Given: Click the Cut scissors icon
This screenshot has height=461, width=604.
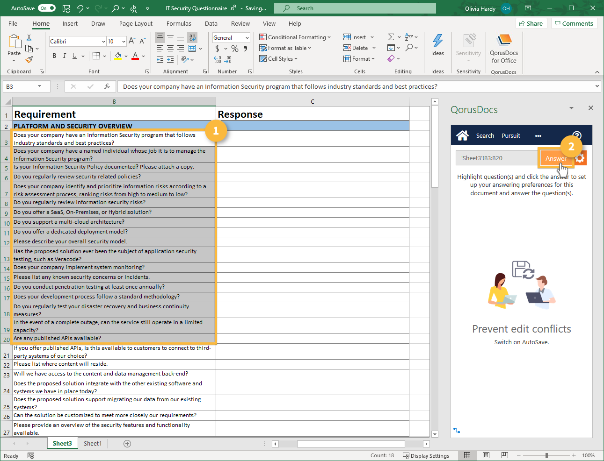Looking at the screenshot, I should click(x=29, y=37).
